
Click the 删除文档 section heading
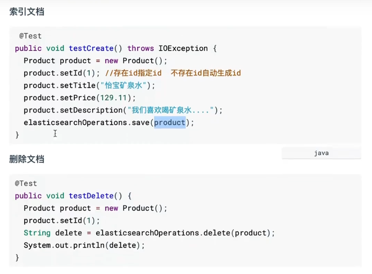(x=27, y=159)
